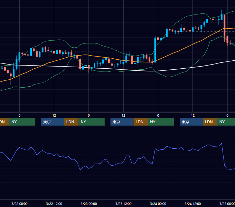Select the NY session block following 3/24 LDN
This screenshot has width=235, height=207.
coord(226,122)
